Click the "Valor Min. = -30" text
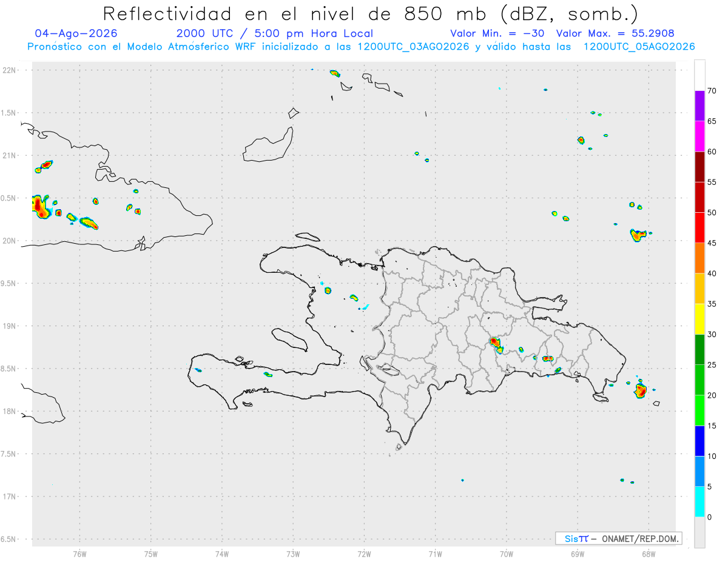This screenshot has height=562, width=728. click(x=499, y=33)
